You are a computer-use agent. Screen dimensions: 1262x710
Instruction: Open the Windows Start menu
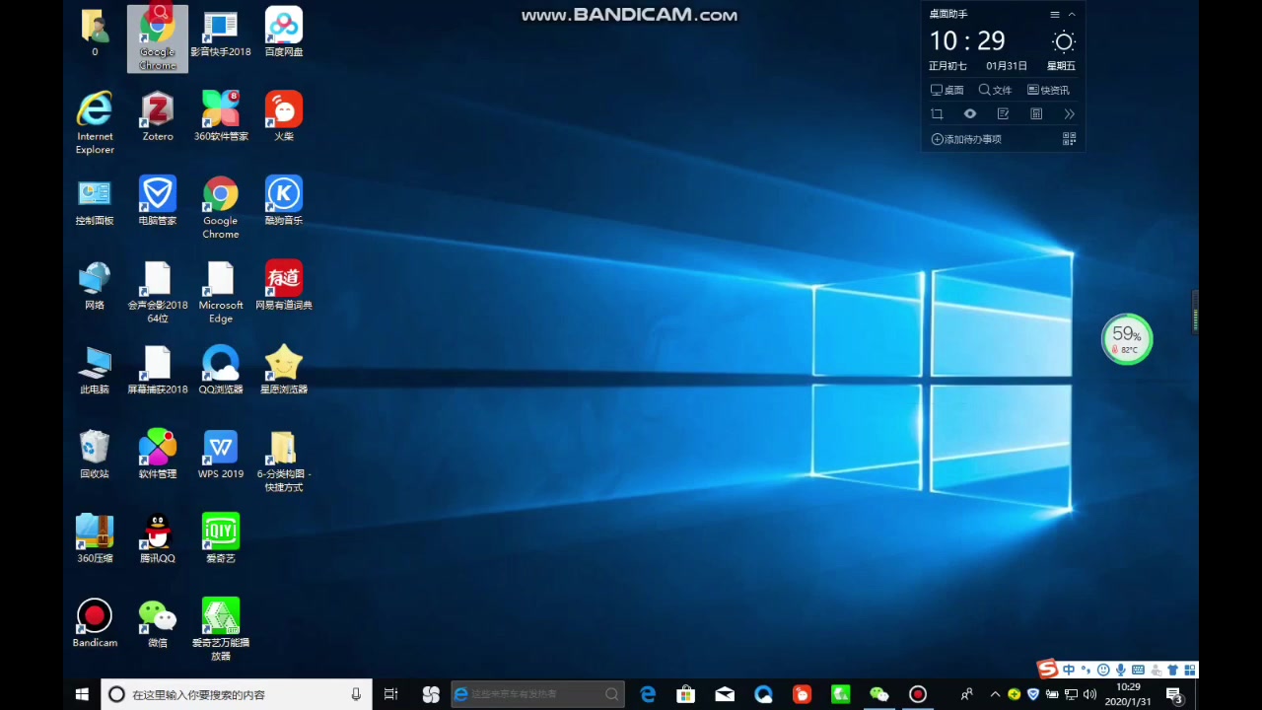(82, 694)
